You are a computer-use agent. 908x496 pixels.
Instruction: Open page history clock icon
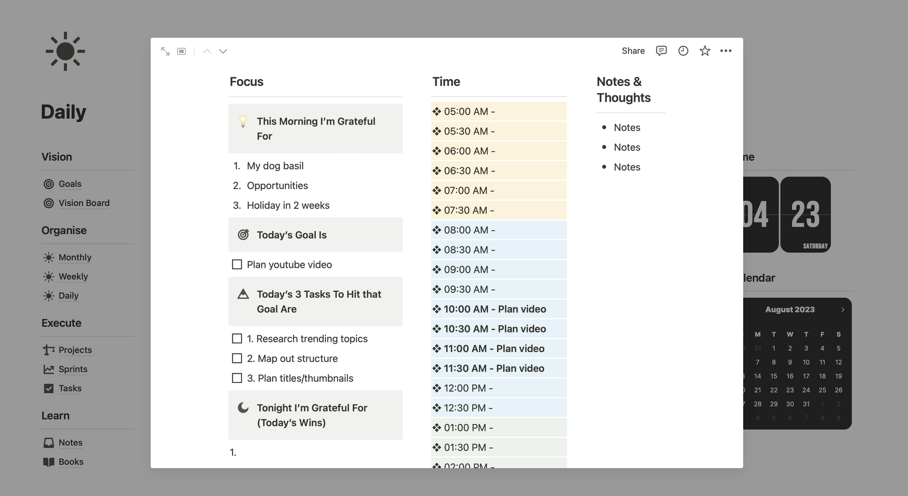683,51
